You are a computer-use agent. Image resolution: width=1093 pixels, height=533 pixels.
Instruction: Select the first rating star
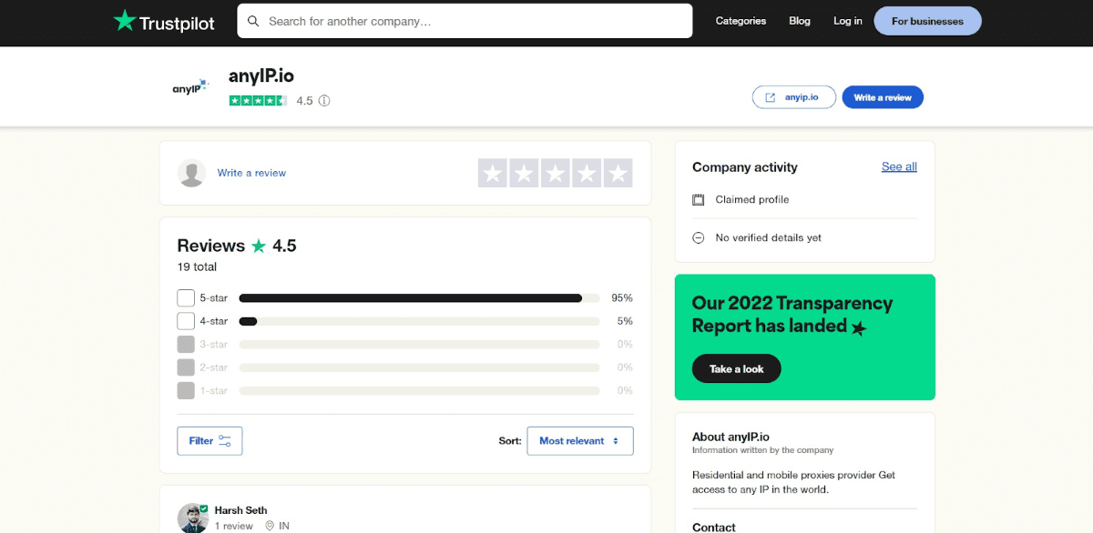(x=493, y=173)
